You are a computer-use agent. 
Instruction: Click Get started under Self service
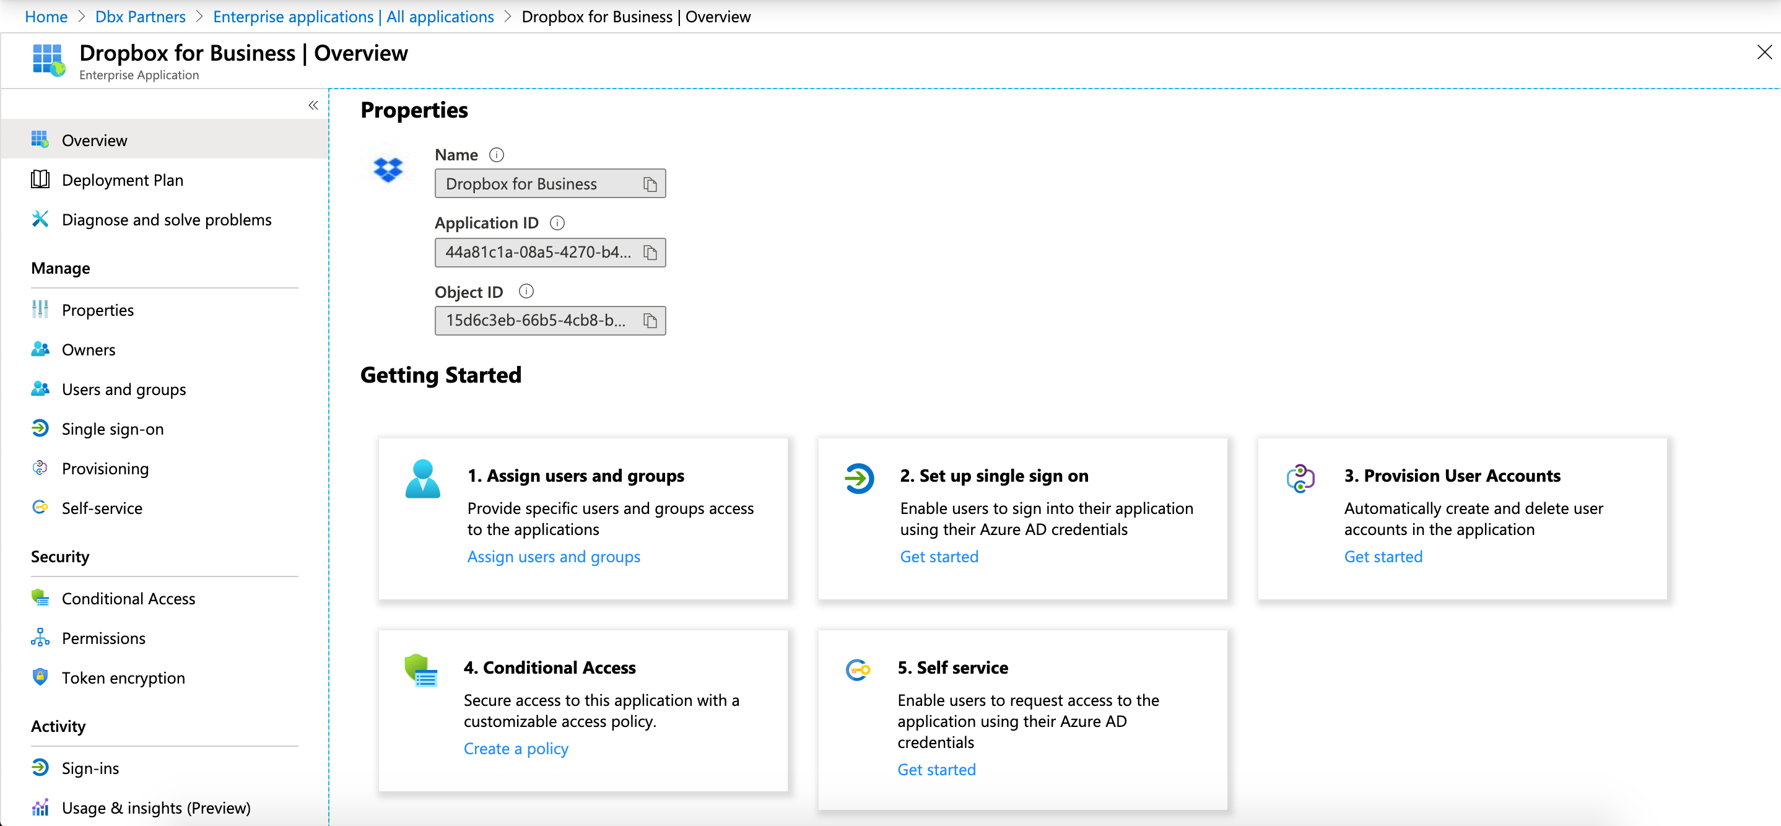tap(936, 769)
